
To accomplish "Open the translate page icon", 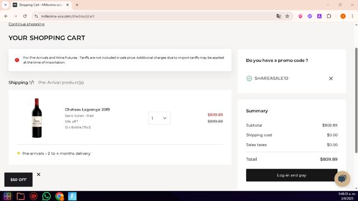I will pos(279,16).
